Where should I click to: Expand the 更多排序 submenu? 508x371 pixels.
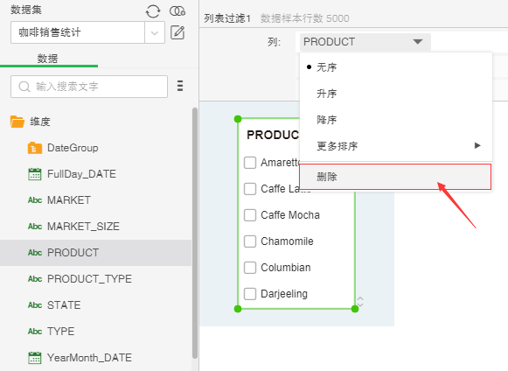pos(396,146)
